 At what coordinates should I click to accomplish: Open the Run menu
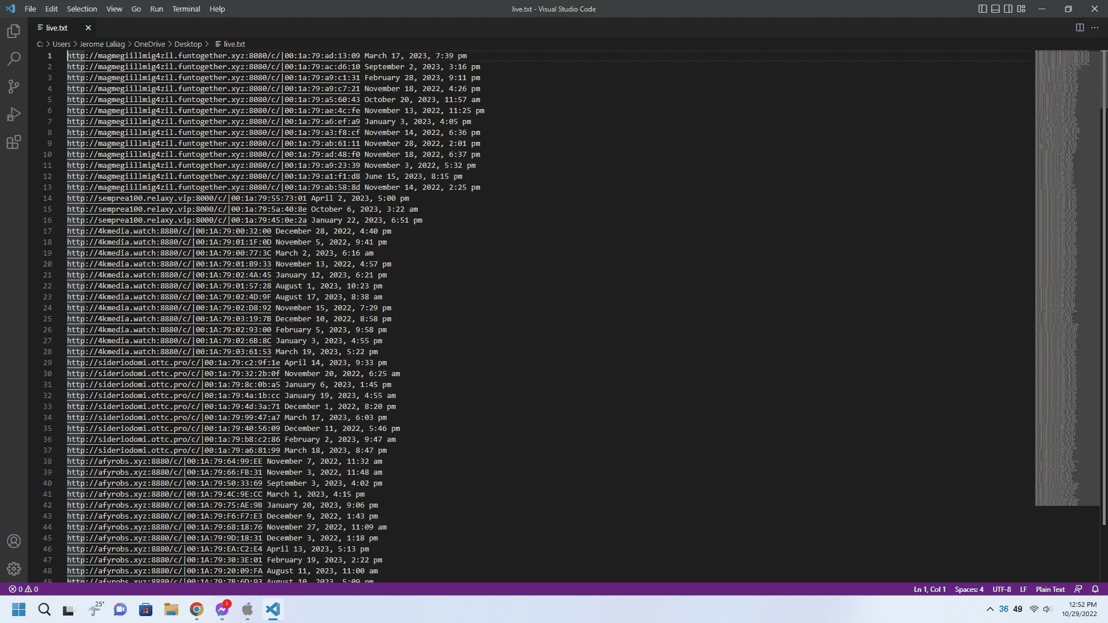(x=156, y=9)
